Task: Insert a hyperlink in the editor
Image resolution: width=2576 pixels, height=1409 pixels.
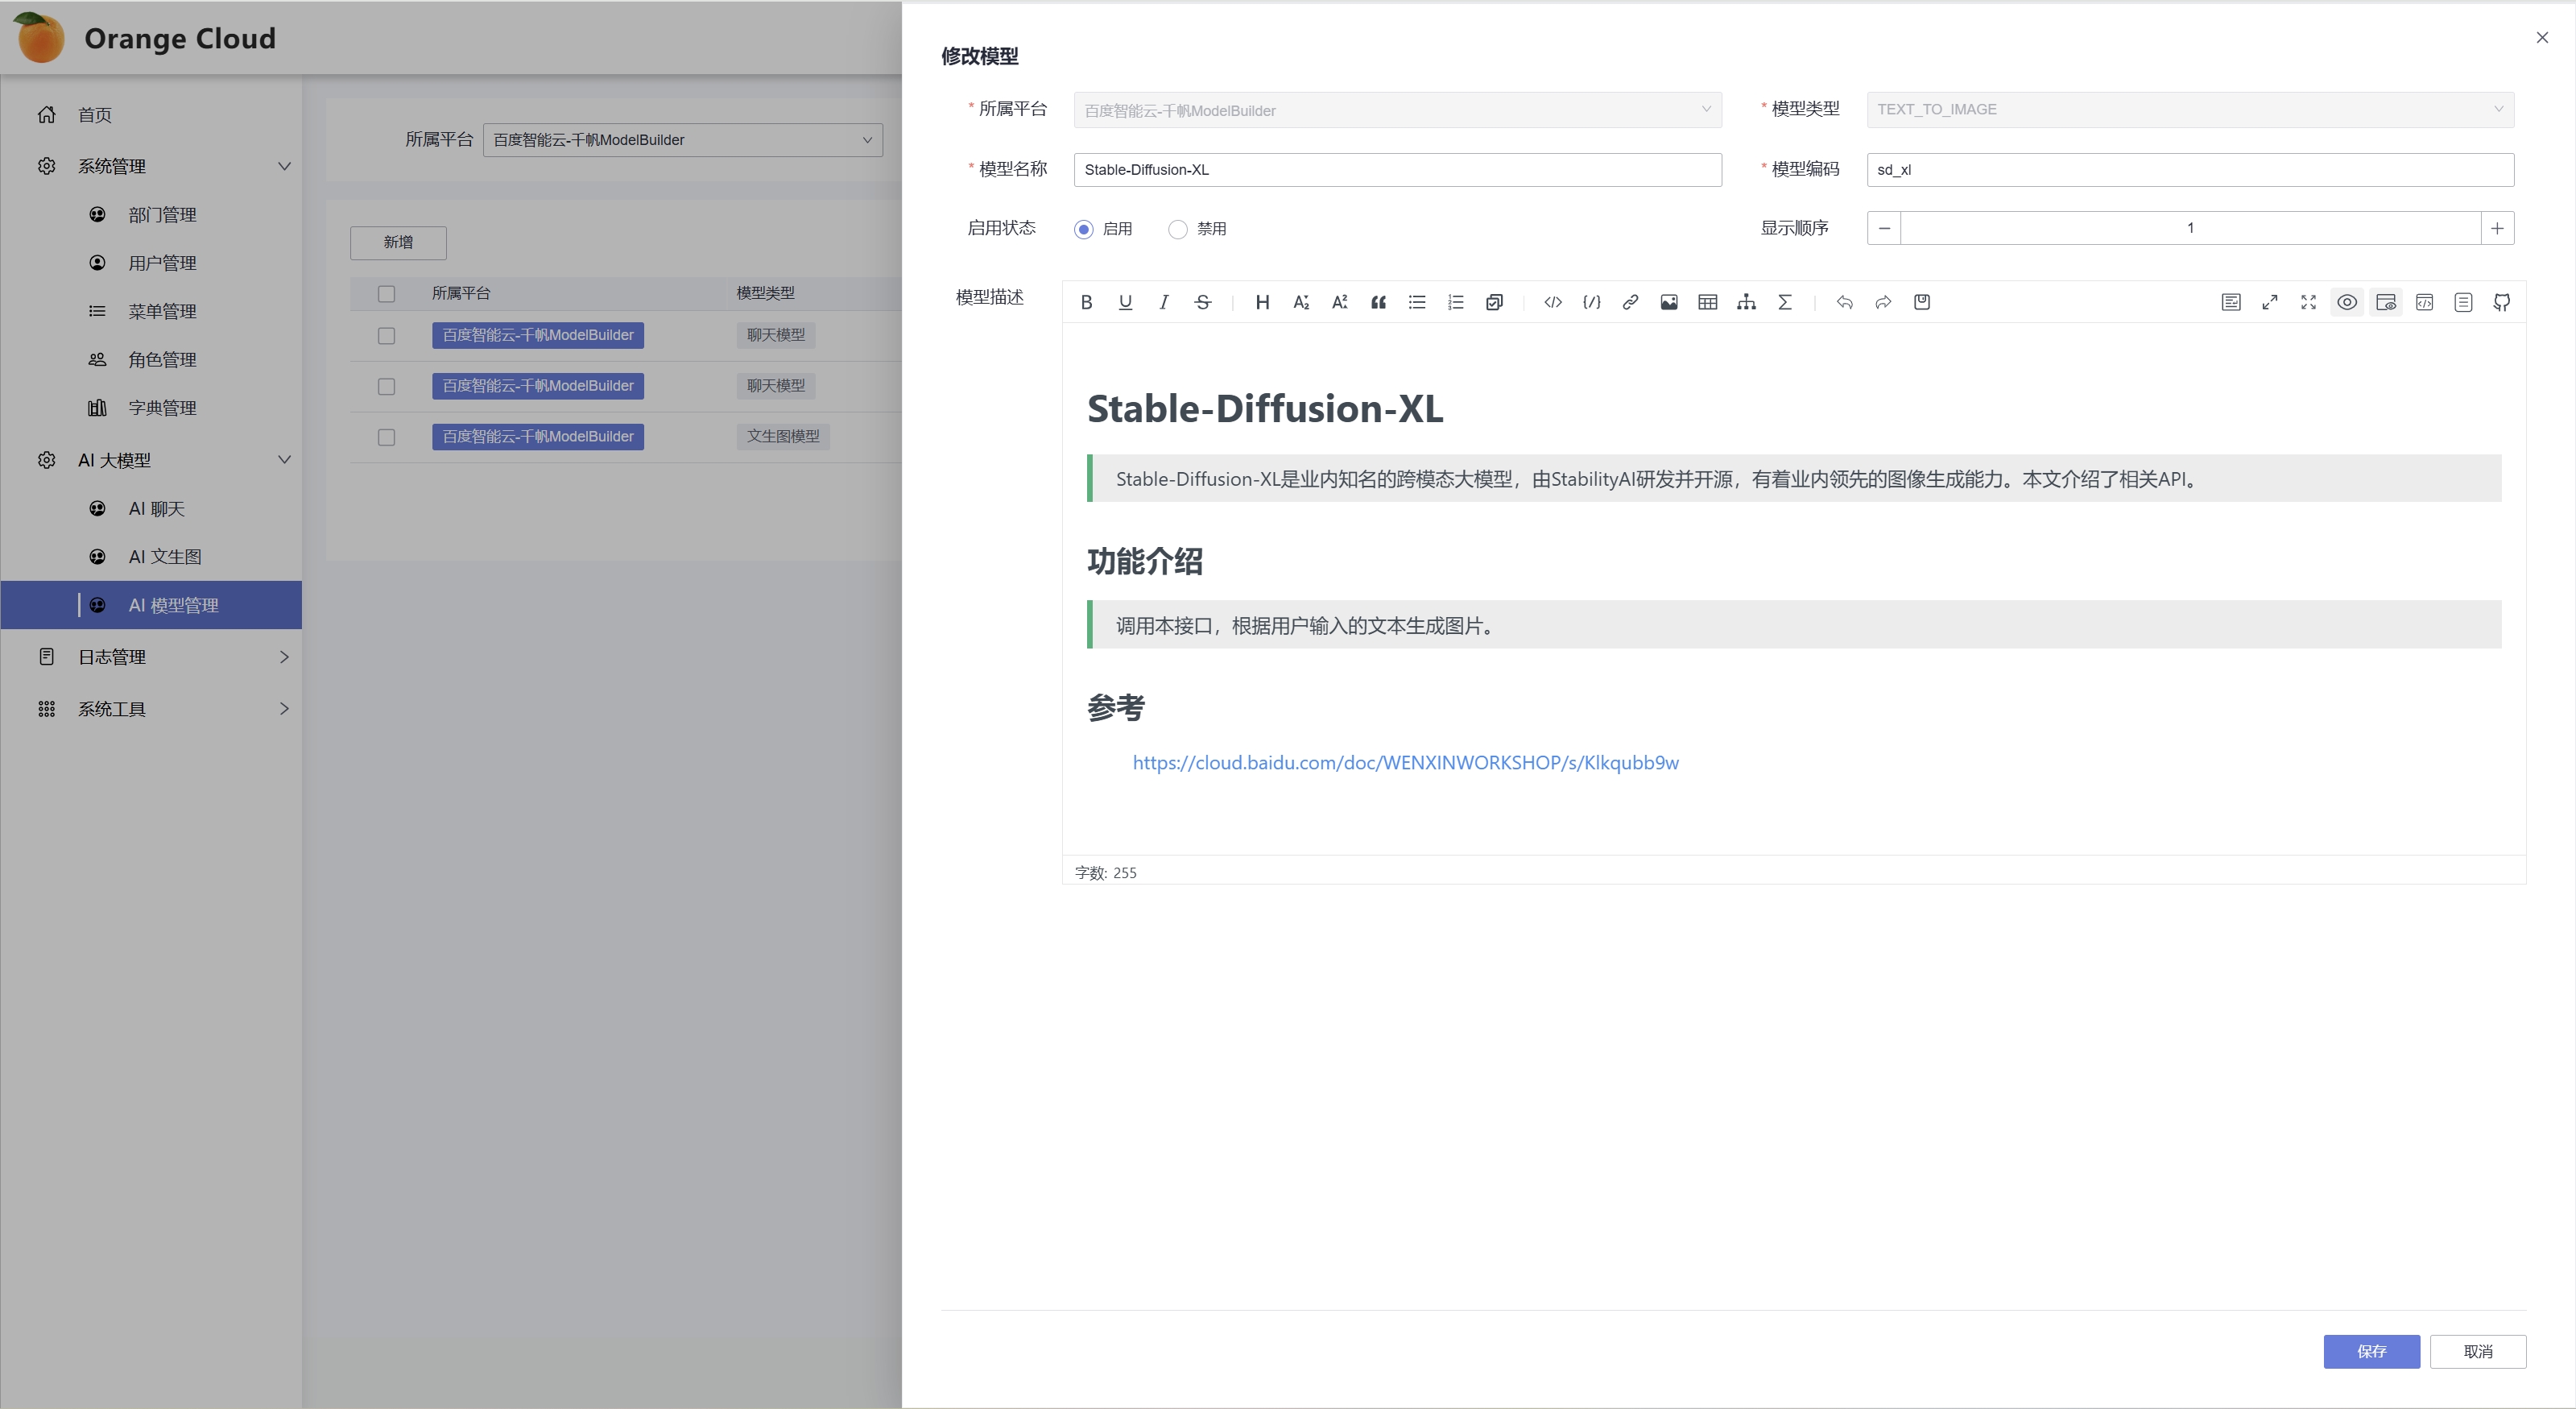Action: pyautogui.click(x=1630, y=302)
